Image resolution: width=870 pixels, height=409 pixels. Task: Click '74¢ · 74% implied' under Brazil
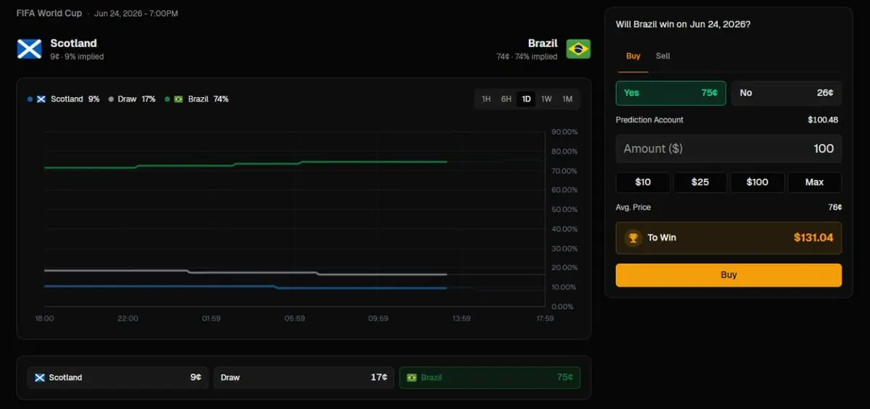527,57
